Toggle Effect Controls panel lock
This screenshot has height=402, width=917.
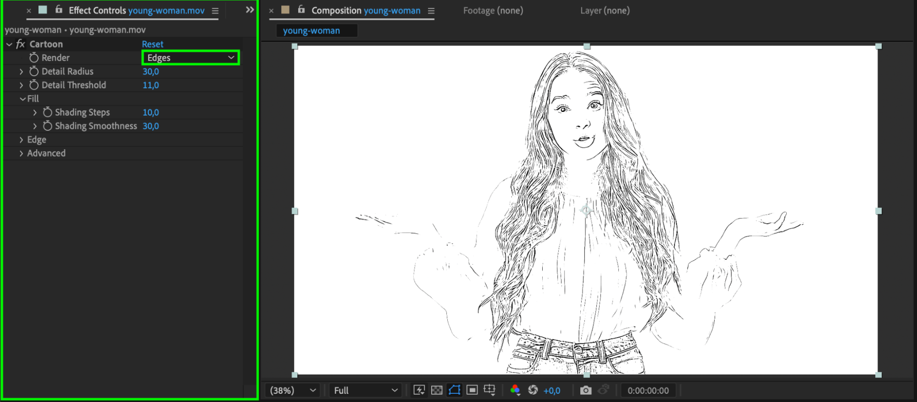pyautogui.click(x=59, y=9)
